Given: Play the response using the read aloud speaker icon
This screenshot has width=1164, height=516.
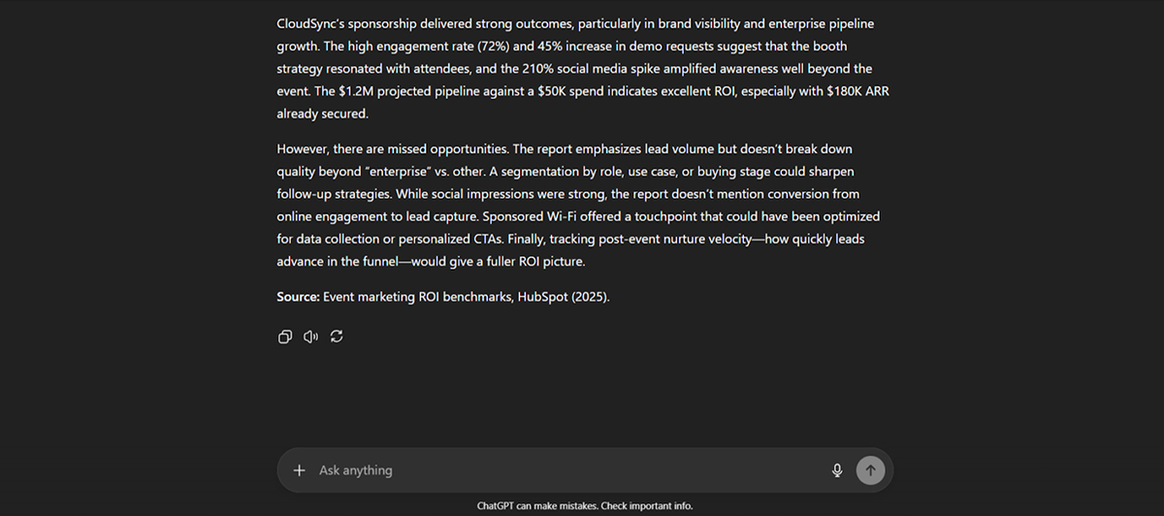Looking at the screenshot, I should (310, 337).
